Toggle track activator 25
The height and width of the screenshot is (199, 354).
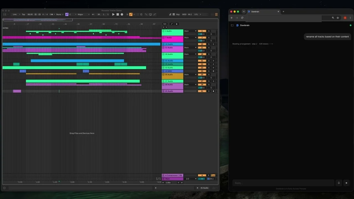202,75
